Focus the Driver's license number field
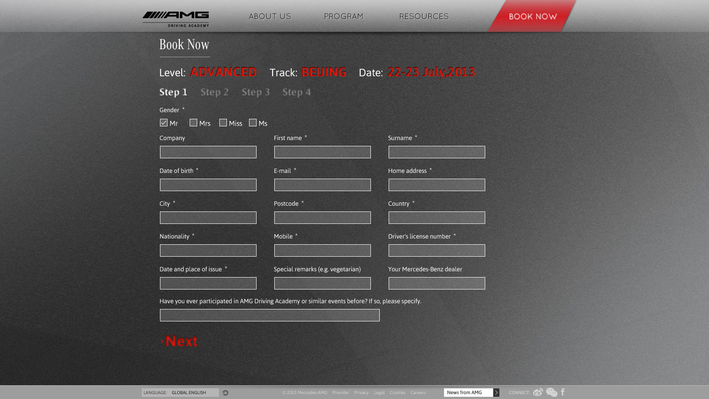 pyautogui.click(x=436, y=250)
